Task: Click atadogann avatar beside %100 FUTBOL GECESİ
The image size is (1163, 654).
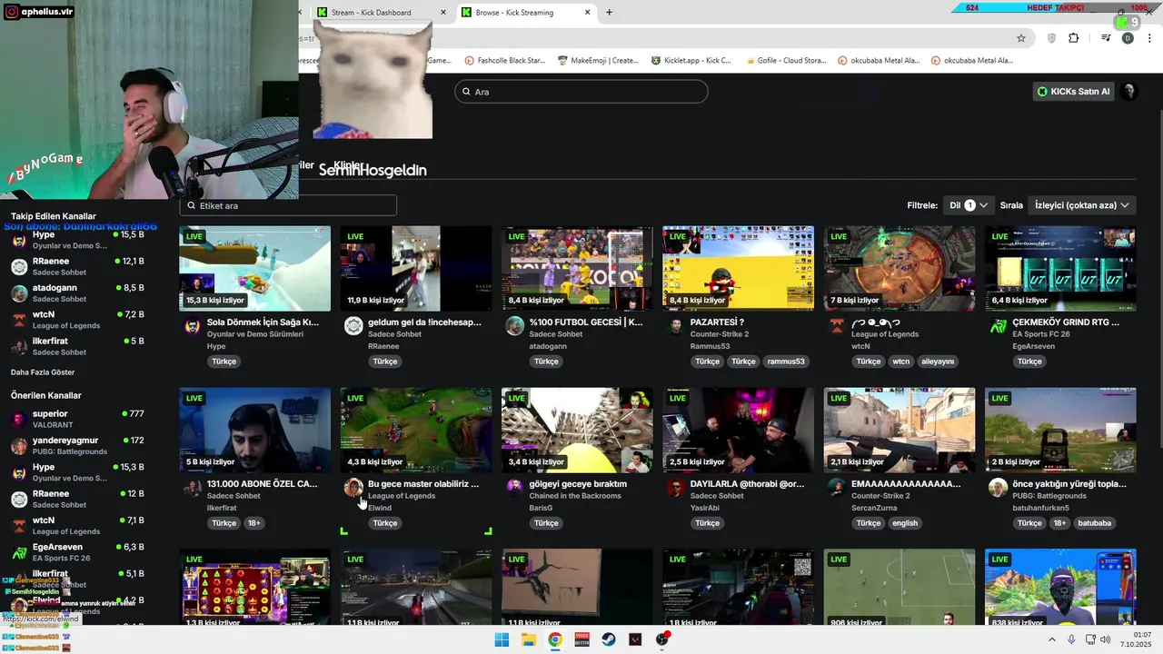Action: 515,327
